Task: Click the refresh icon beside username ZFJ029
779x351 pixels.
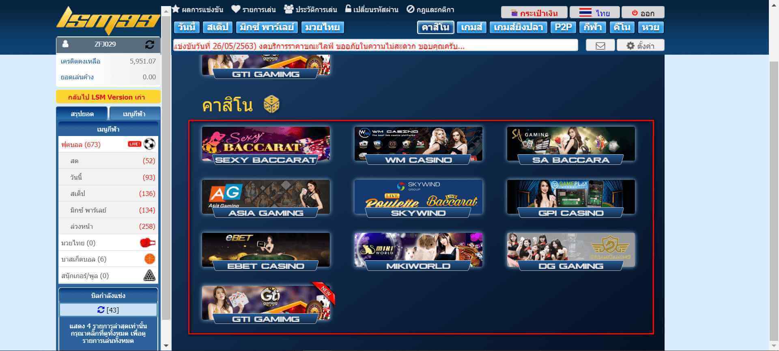Action: coord(149,45)
